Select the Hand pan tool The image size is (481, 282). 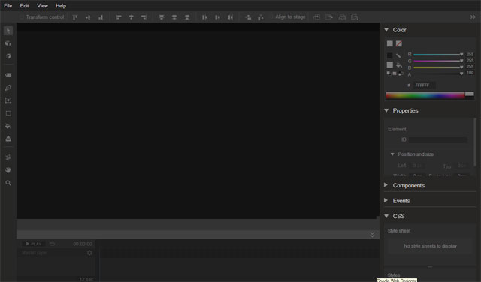tap(8, 170)
